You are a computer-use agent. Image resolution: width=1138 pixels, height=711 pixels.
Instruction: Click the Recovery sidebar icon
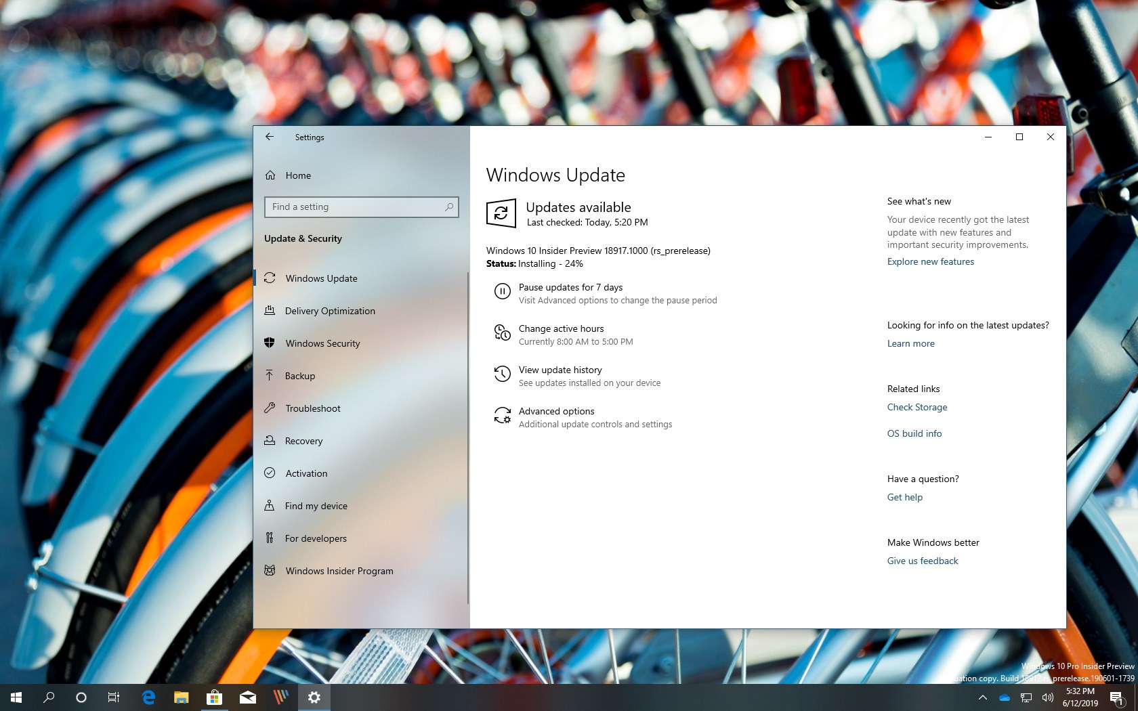pyautogui.click(x=270, y=440)
